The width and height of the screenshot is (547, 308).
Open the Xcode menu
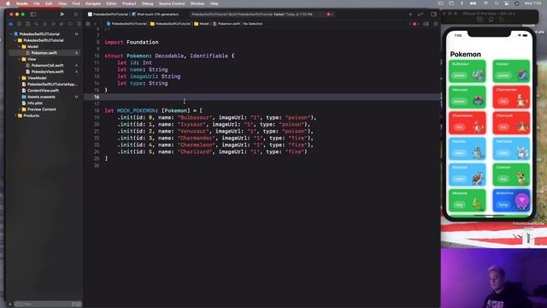[x=22, y=3]
